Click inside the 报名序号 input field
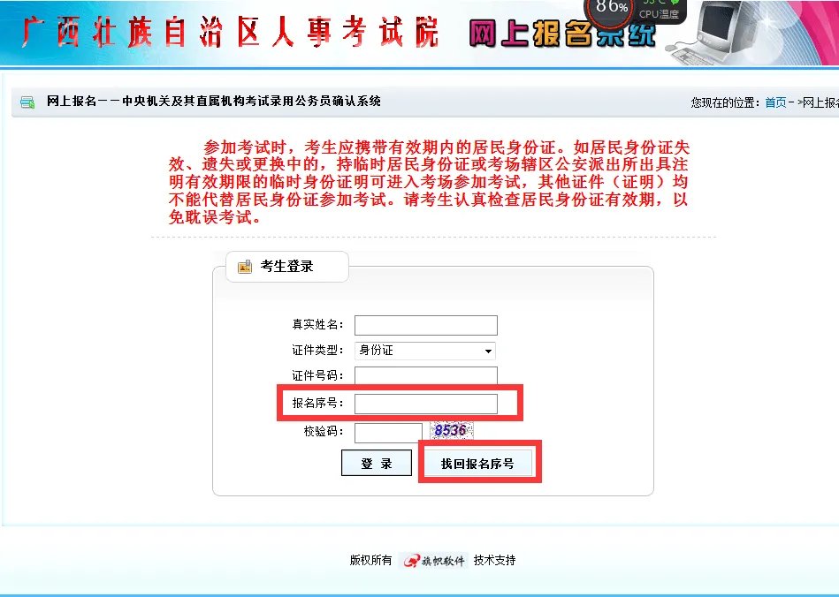 click(x=424, y=403)
